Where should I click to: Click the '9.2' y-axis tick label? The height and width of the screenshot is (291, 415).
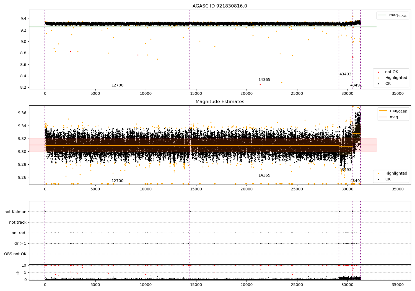pos(24,30)
